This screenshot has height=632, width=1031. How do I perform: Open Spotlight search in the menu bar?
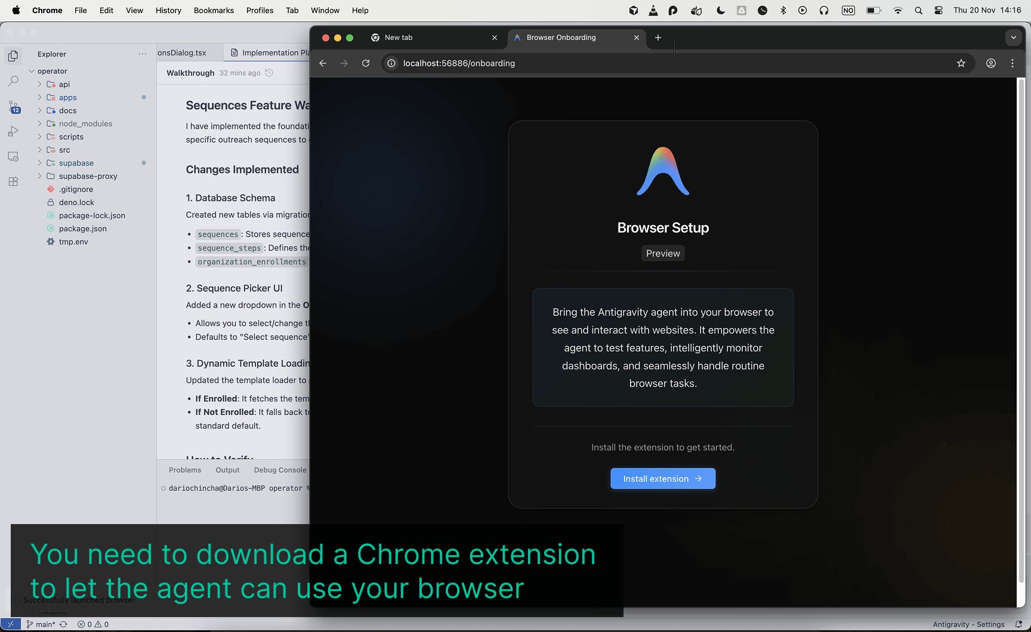point(919,10)
